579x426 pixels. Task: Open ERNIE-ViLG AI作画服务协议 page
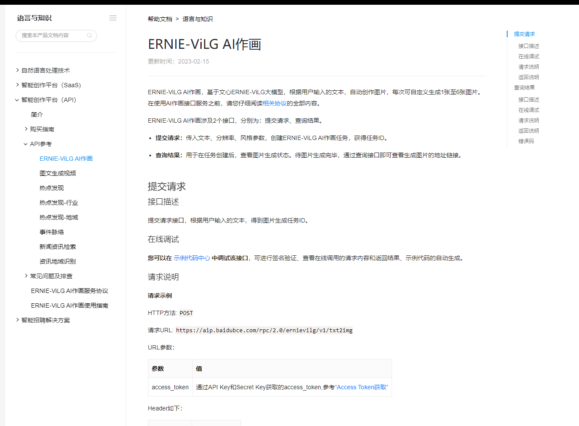click(x=69, y=291)
